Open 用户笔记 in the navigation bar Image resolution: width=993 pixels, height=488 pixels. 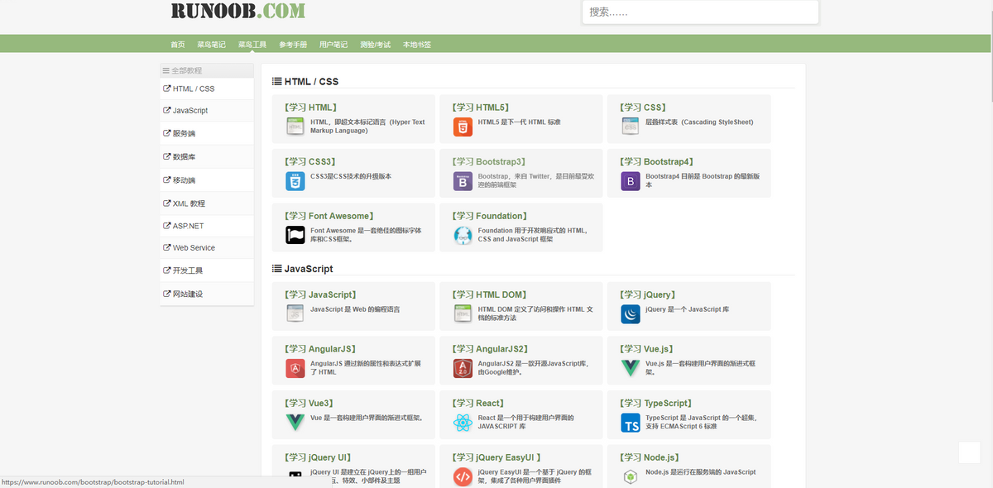(x=333, y=45)
